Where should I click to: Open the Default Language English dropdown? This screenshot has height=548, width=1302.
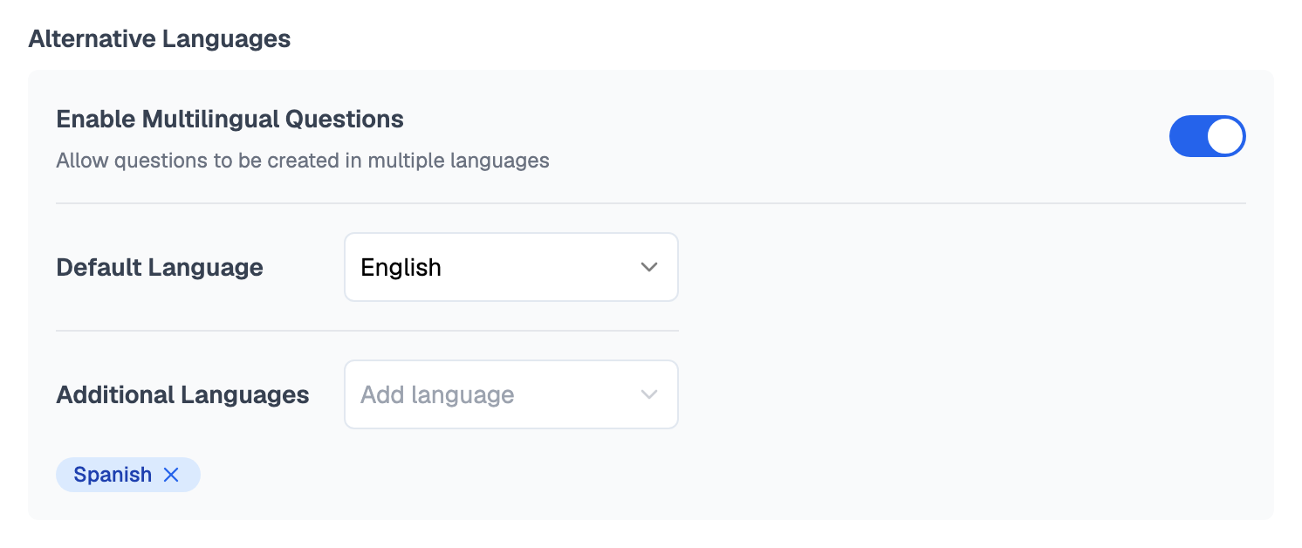(x=511, y=267)
